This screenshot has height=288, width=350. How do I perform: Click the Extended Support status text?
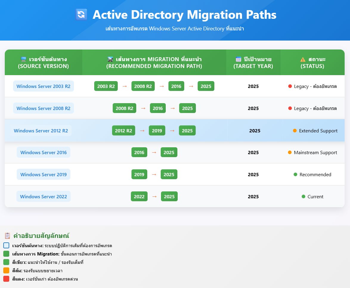318,131
